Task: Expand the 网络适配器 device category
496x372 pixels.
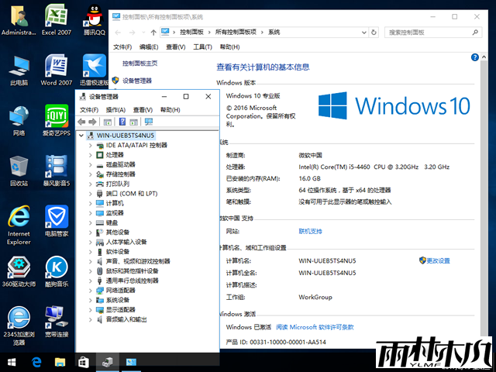Action: tap(91, 290)
